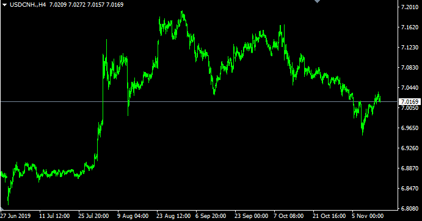Click the small grey triangle in bottom-left corner

click(2, 208)
